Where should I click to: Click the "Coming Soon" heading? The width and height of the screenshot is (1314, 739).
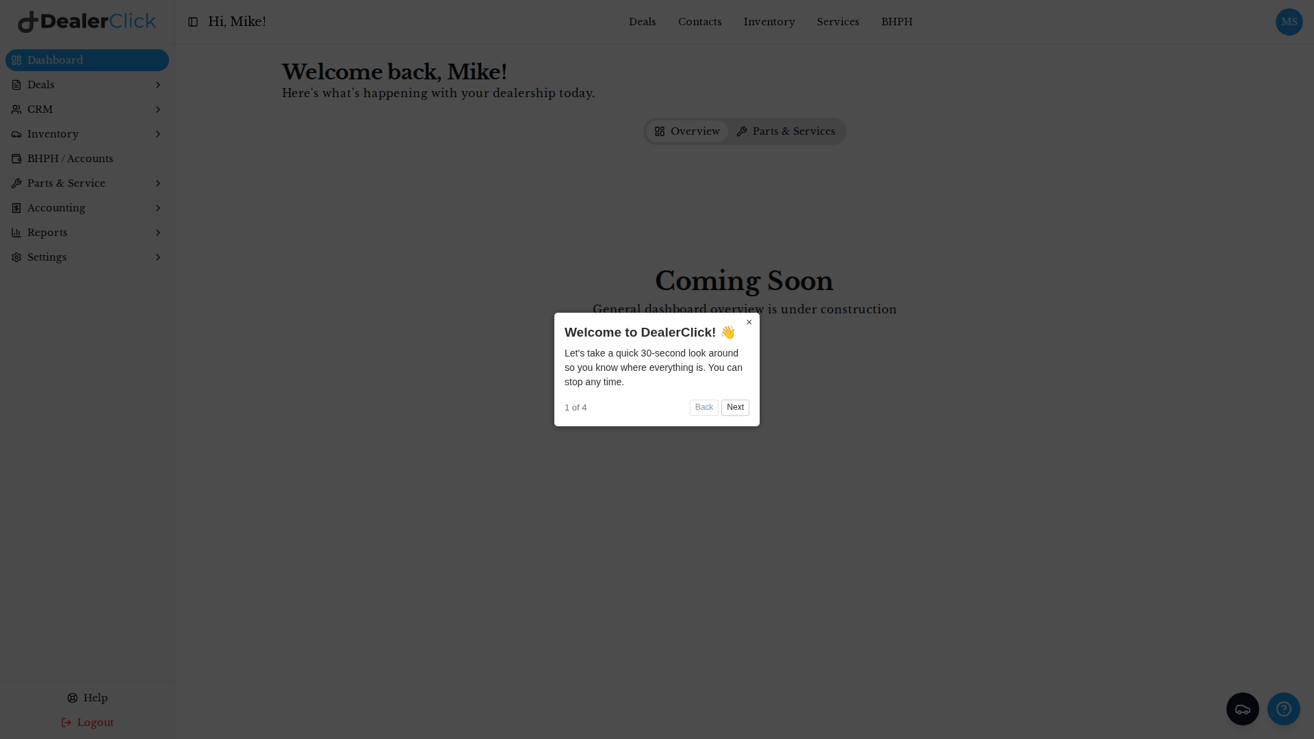(745, 281)
